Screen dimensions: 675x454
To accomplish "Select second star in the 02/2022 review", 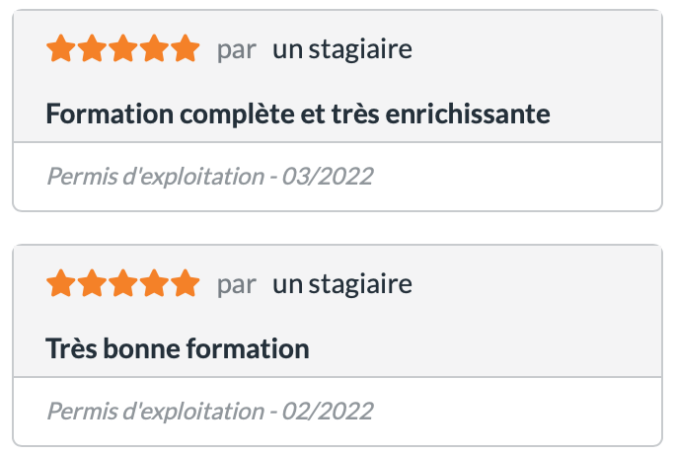I will tap(93, 285).
